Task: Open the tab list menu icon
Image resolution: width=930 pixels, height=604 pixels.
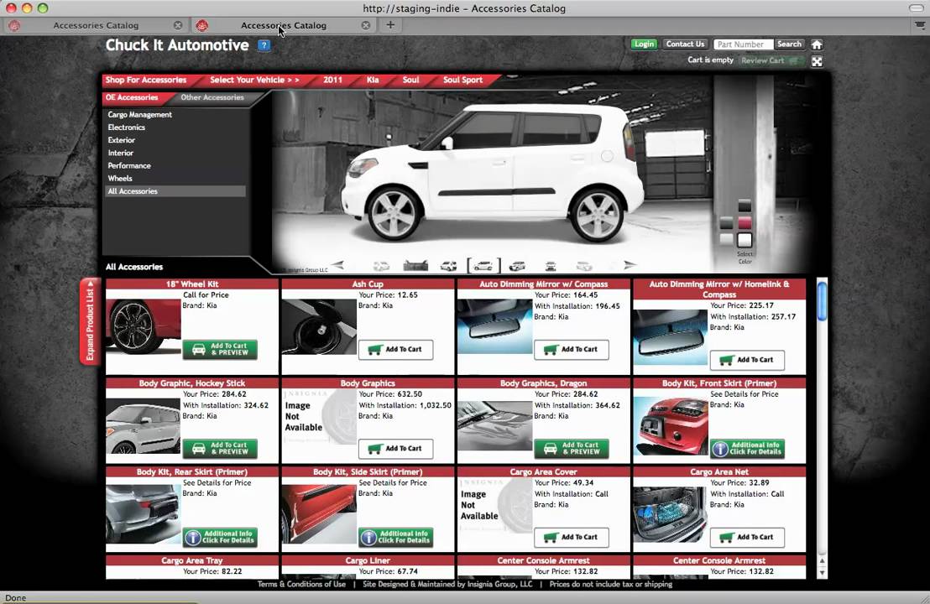Action: pos(919,25)
